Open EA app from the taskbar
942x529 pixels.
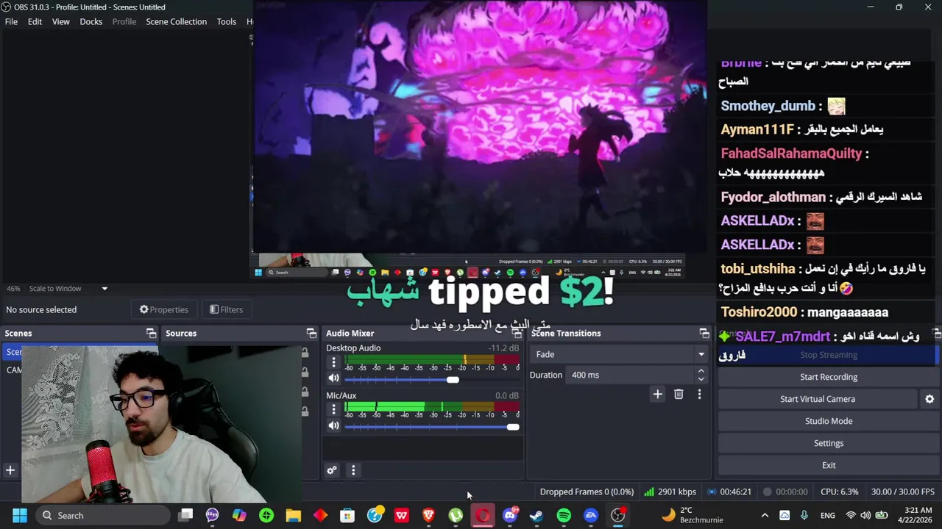pyautogui.click(x=591, y=515)
